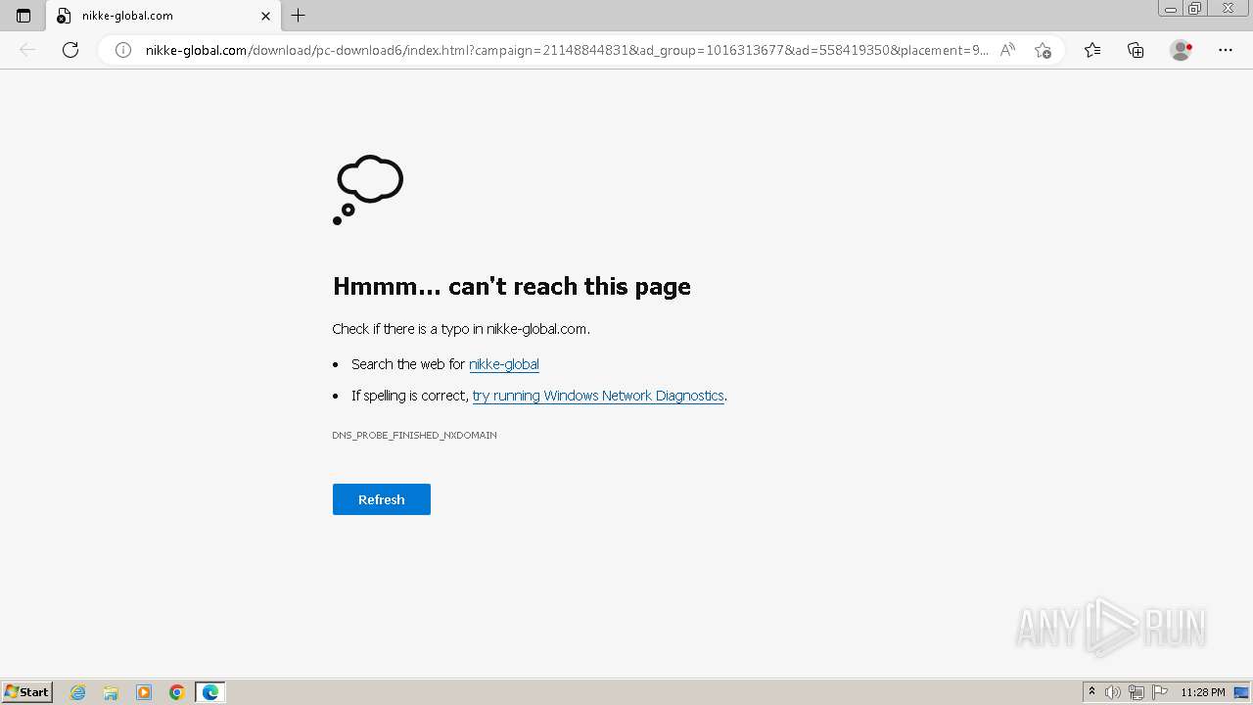Expand hidden system tray icons arrow

(1091, 692)
